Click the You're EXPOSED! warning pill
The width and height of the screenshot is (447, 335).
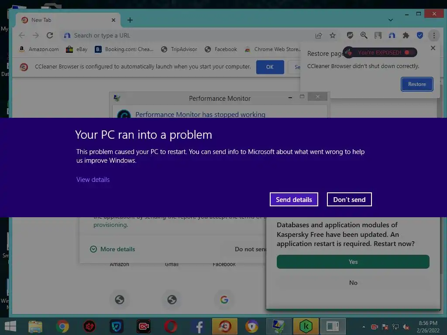coord(380,52)
